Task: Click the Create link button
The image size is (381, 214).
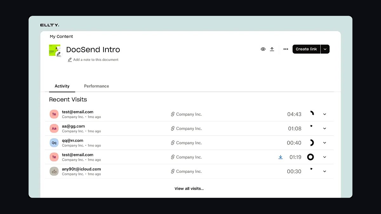Action: click(x=306, y=49)
